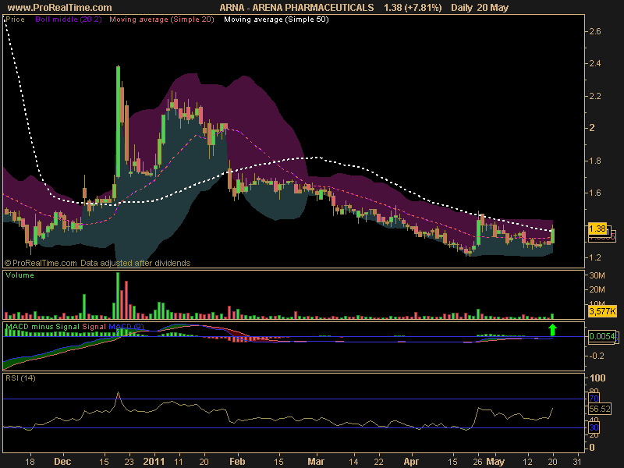
Task: Click the Daily 20 May timeframe label
Action: 480,7
